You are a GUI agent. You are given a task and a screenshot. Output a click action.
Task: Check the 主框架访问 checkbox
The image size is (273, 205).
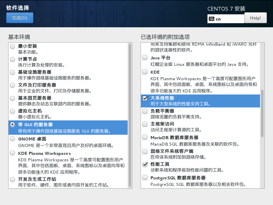pos(145,124)
